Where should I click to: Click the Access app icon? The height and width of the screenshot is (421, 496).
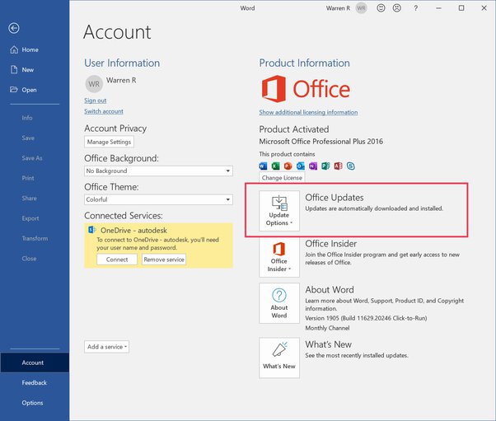338,166
